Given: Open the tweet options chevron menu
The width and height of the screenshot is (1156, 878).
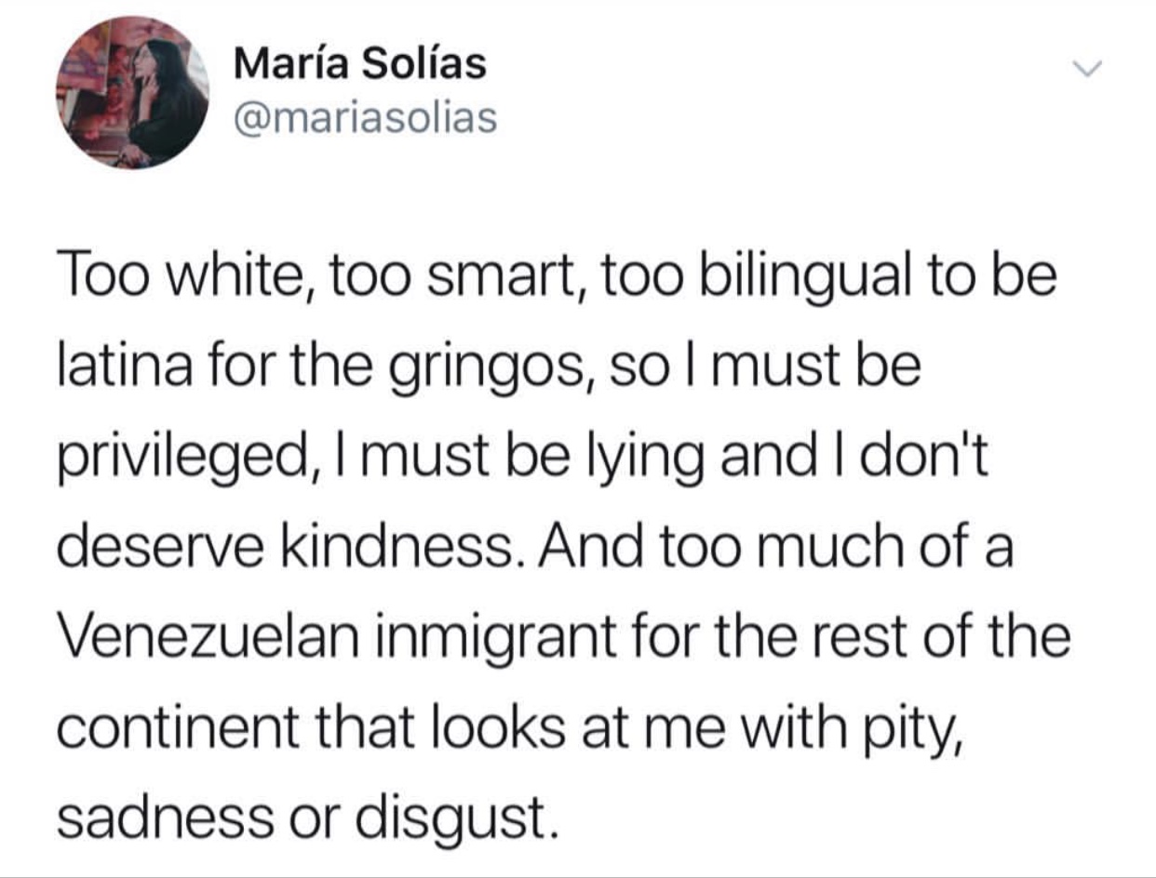Looking at the screenshot, I should pos(1086,70).
